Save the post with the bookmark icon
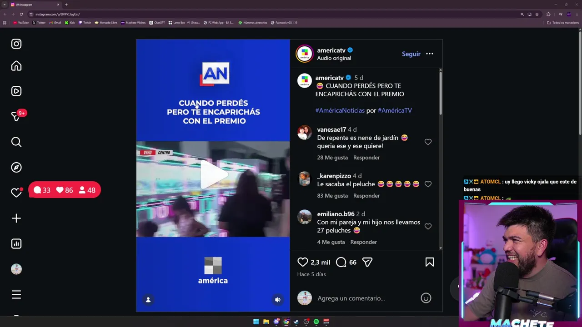The image size is (582, 327). click(430, 262)
